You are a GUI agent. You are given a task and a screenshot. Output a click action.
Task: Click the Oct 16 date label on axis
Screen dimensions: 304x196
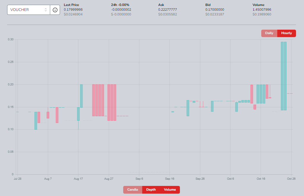[x=261, y=179]
